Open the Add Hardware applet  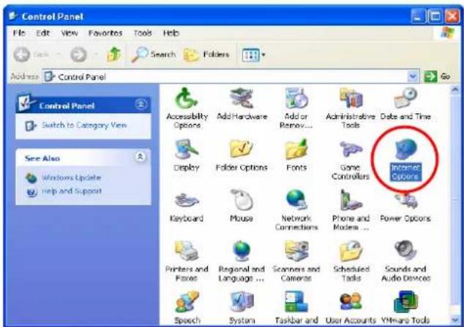(x=242, y=104)
